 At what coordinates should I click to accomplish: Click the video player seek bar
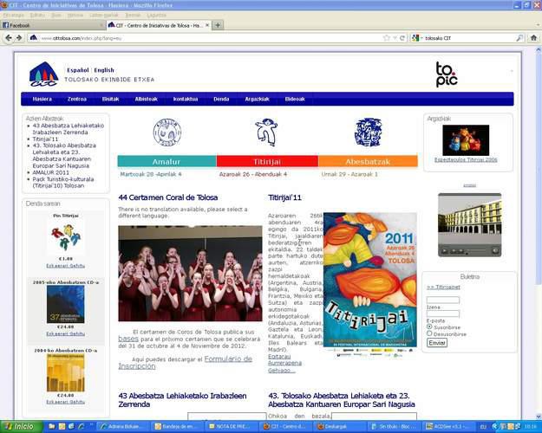[476, 251]
